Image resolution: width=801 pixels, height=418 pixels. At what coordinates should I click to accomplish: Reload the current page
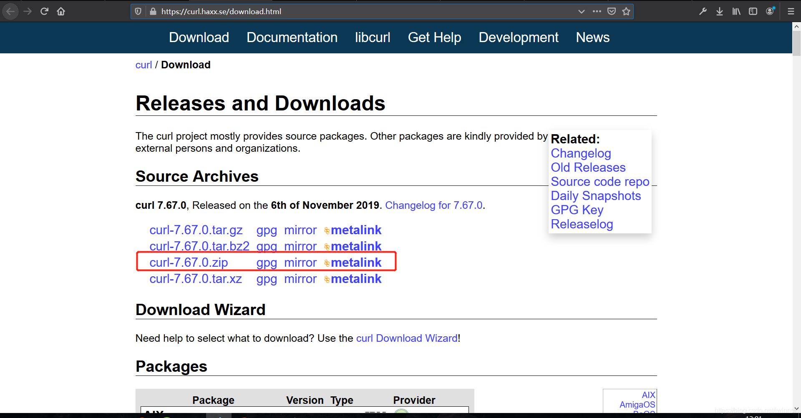(x=44, y=11)
